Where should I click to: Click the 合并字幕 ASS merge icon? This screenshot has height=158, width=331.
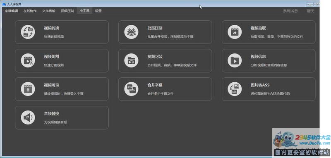tap(131, 89)
